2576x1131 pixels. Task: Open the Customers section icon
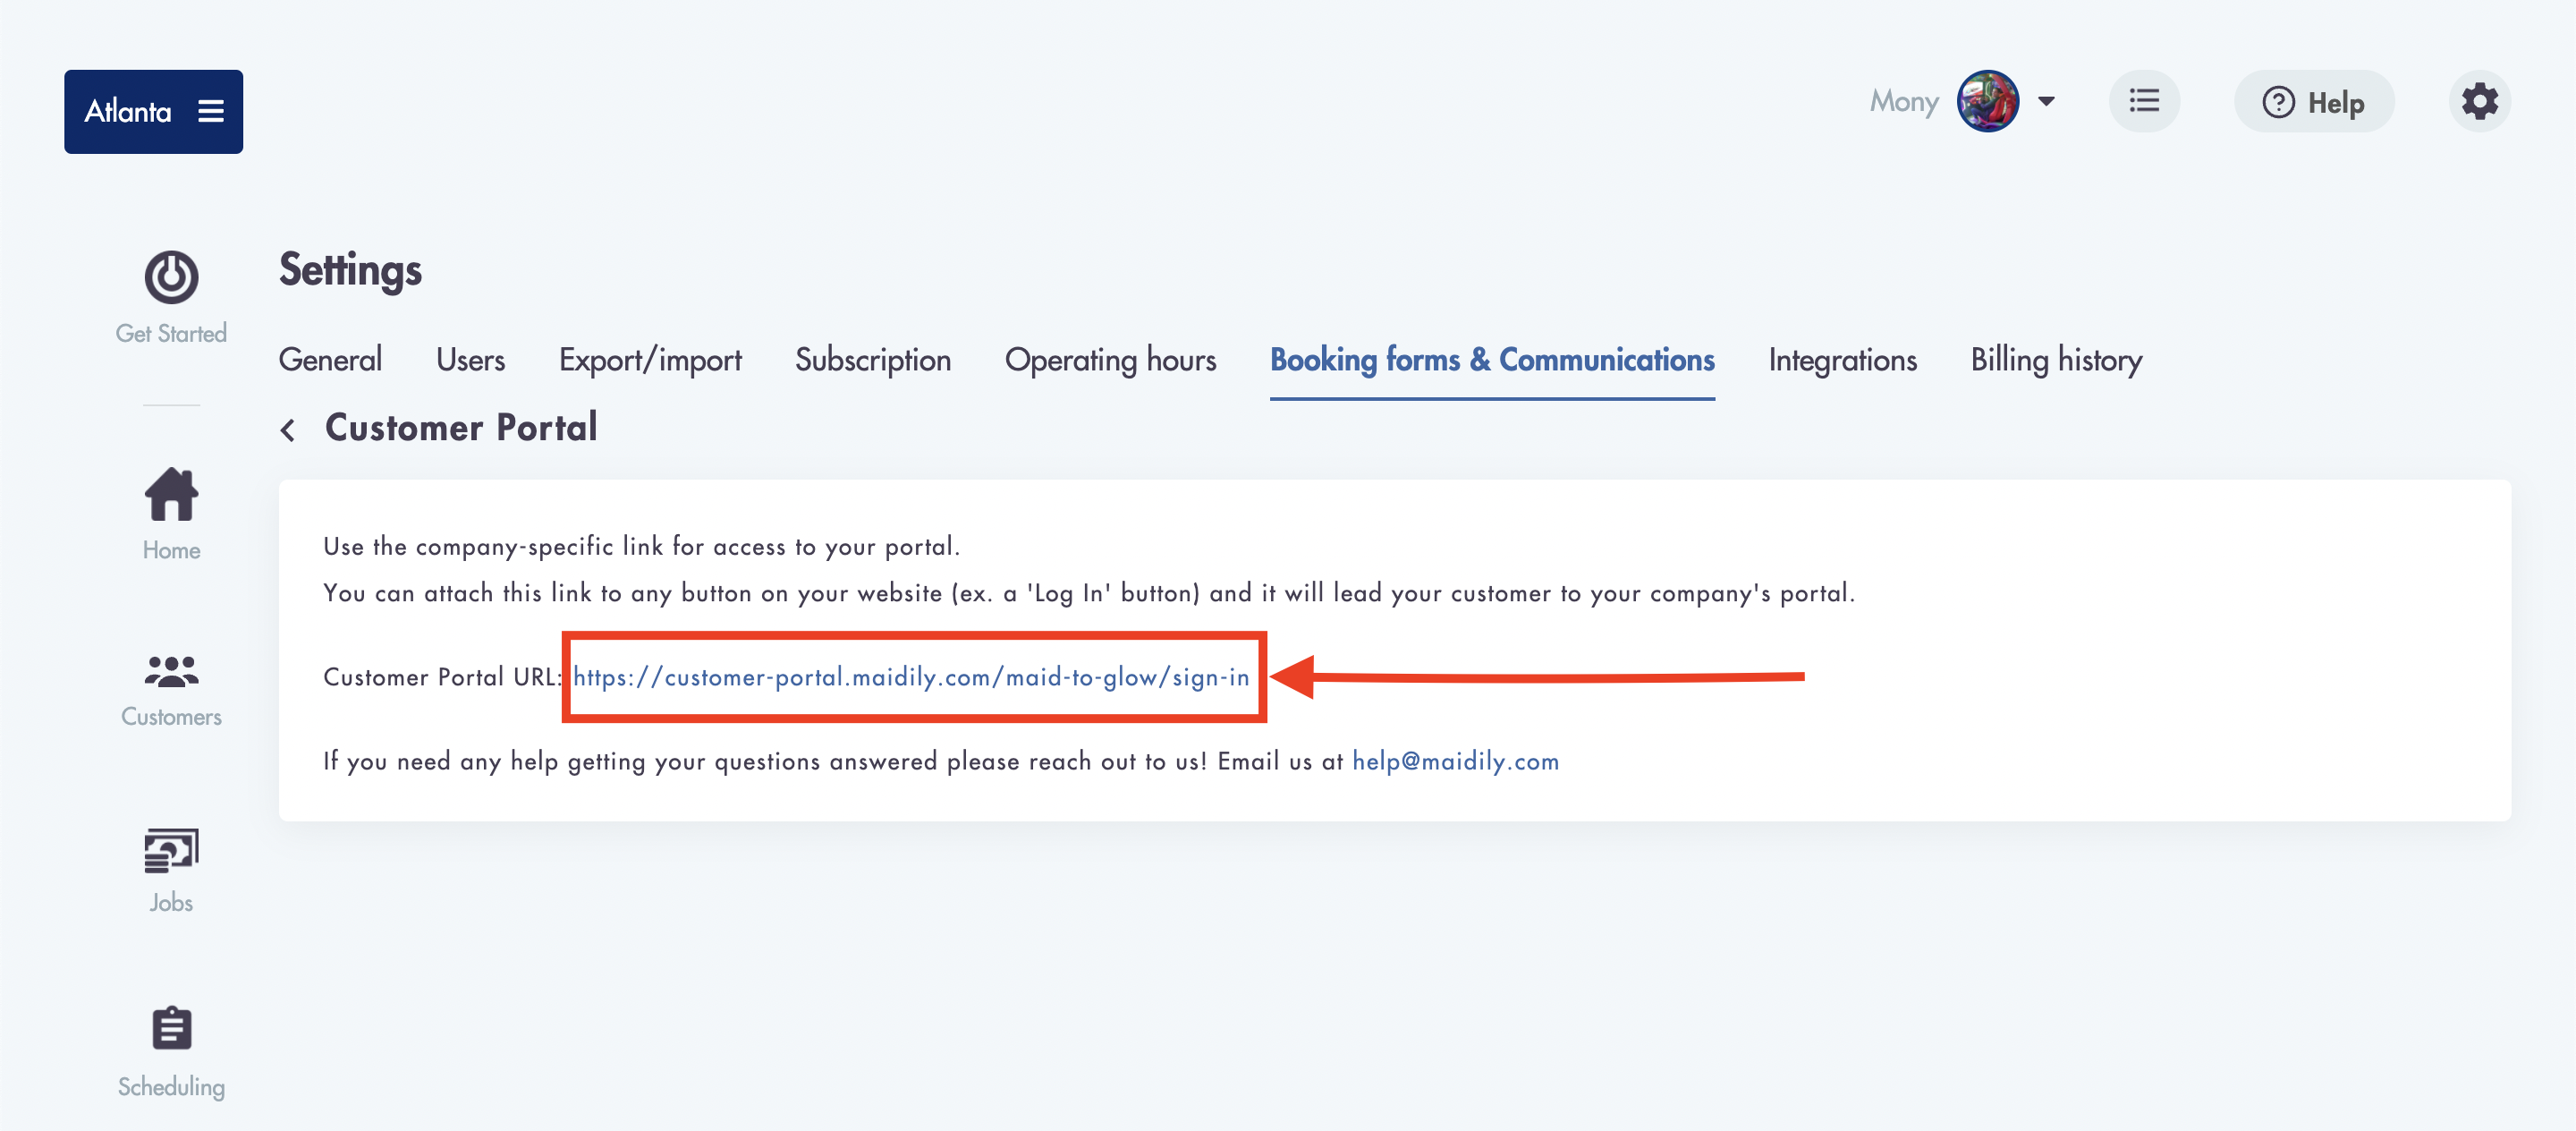(171, 671)
